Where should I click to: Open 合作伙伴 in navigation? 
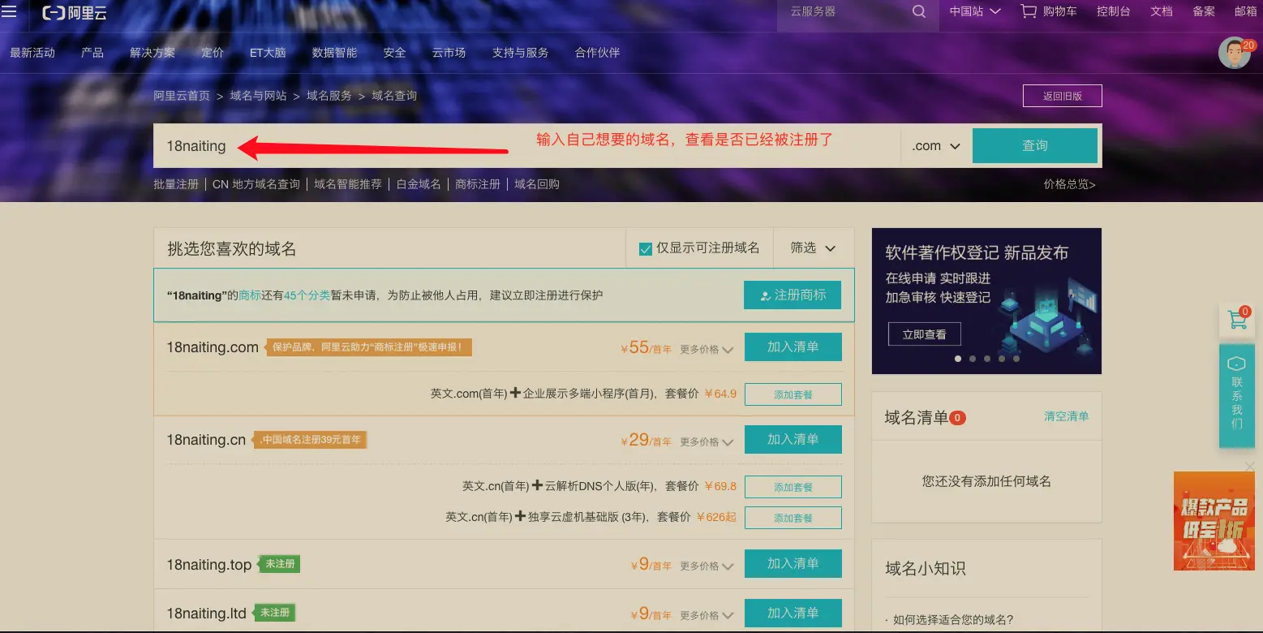(x=597, y=53)
